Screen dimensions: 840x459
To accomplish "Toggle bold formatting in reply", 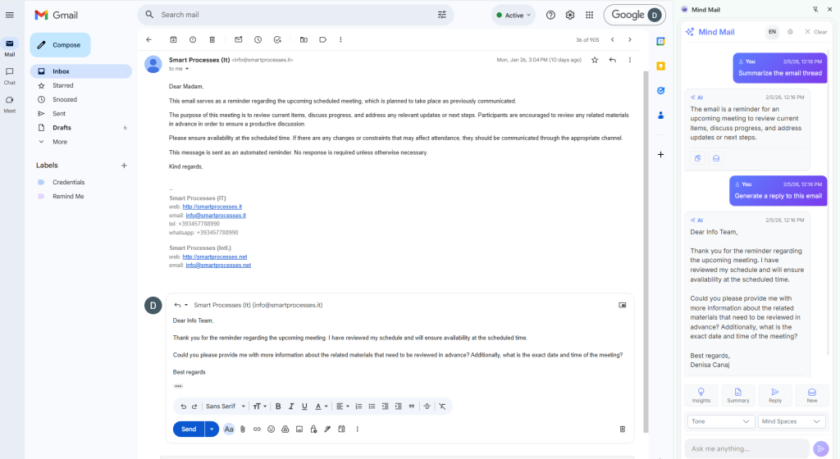I will point(278,406).
